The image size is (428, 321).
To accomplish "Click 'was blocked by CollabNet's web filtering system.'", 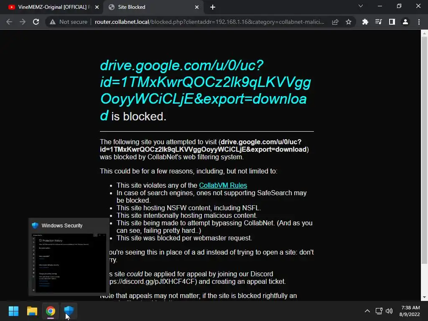I will 172,157.
